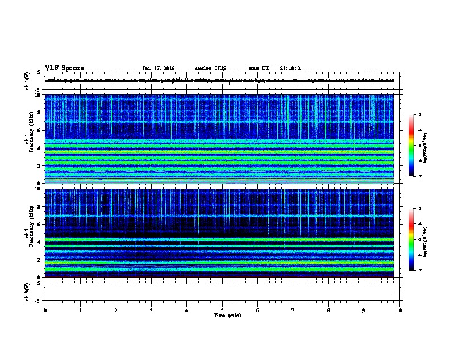The image size is (450, 348).
Task: Click the "4" kHz tick on the ch.1 frequency axis
Action: [39, 148]
